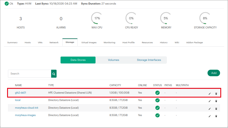Delete the local datastore trash icon
The image size is (228, 128).
point(216,101)
